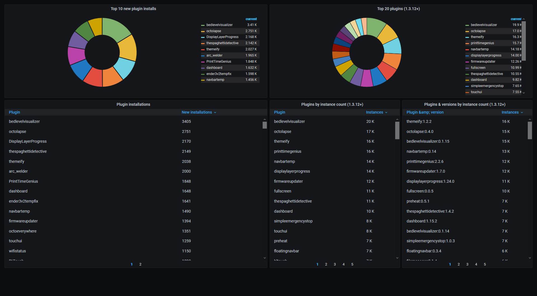Go to page 3 of Plugins by instance count
537x296 pixels.
(335, 264)
